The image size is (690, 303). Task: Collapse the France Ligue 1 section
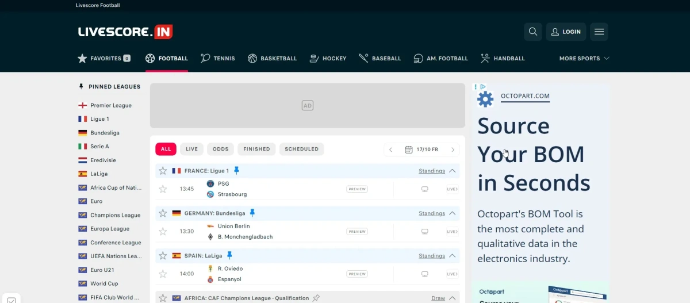pos(453,171)
